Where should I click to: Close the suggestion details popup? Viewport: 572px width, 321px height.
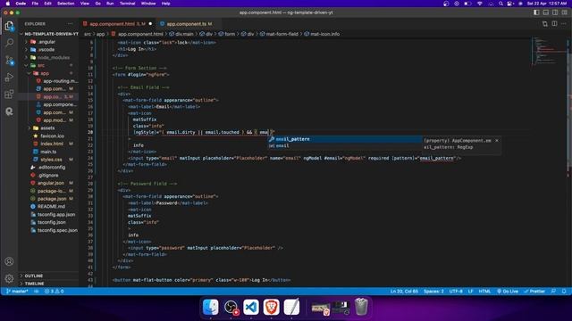click(x=497, y=141)
